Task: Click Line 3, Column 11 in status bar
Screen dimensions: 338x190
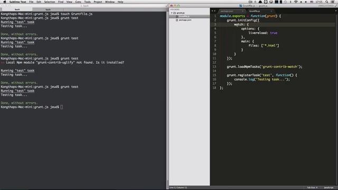Action: 179,188
